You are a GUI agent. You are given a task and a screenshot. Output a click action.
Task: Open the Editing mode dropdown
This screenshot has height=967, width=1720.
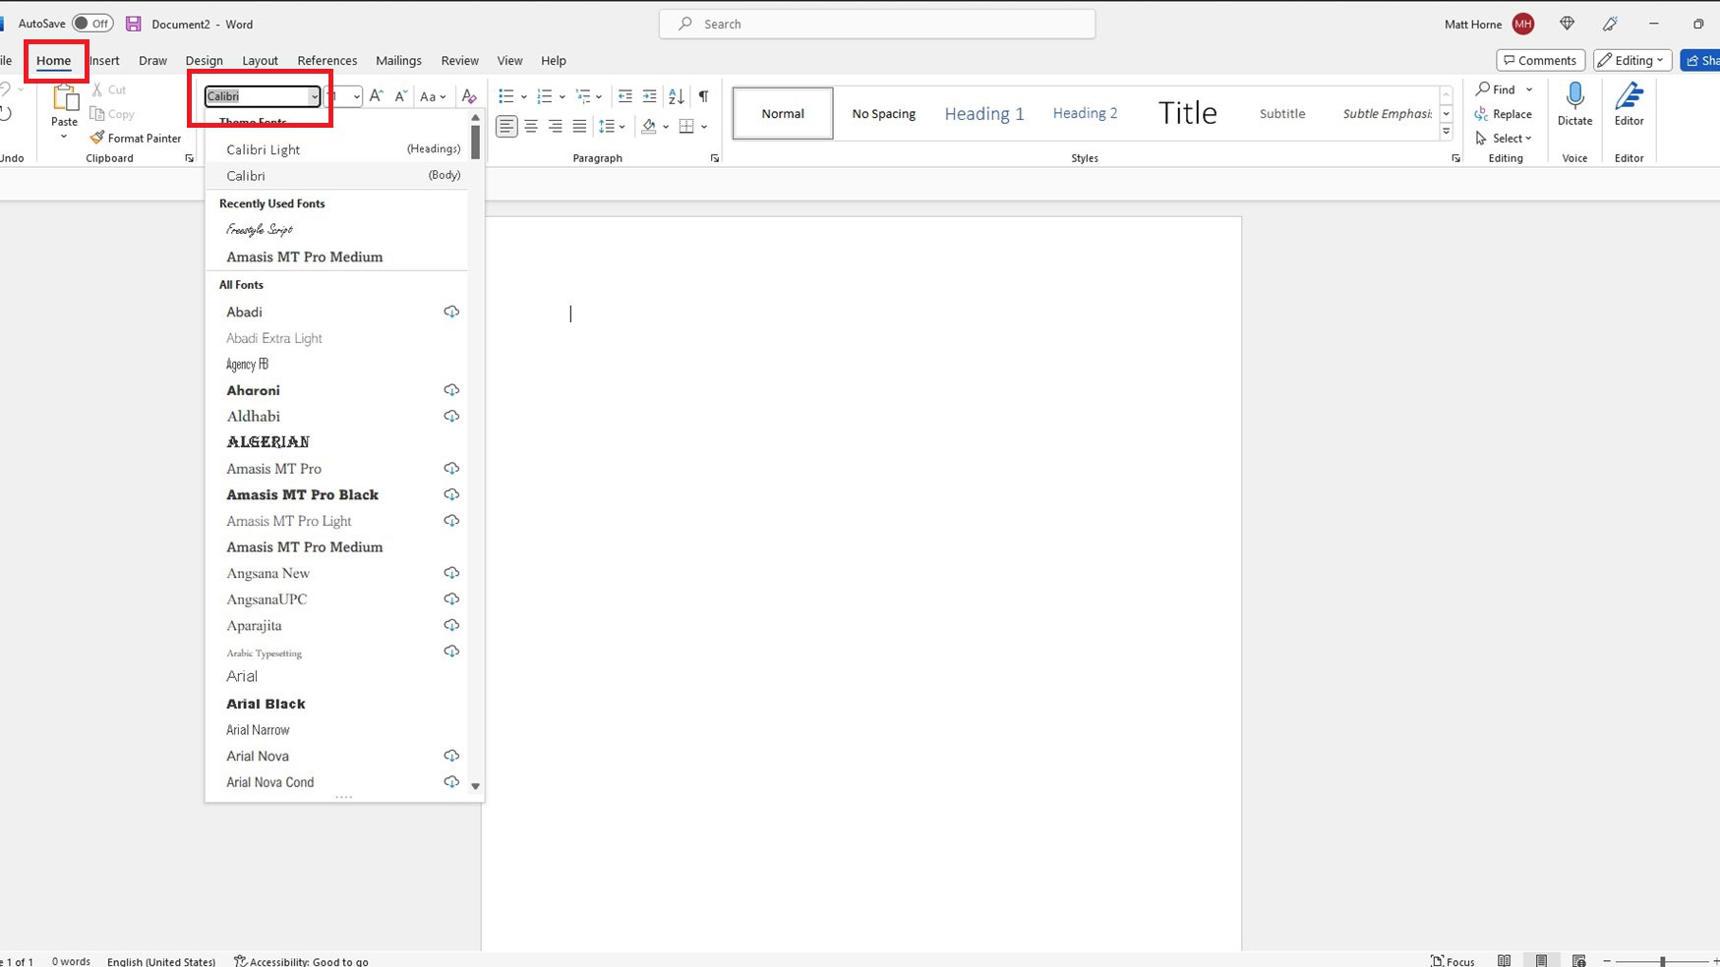point(1631,60)
